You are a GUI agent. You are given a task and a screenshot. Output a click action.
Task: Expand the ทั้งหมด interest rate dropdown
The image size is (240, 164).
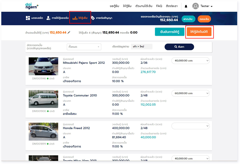coord(84,47)
